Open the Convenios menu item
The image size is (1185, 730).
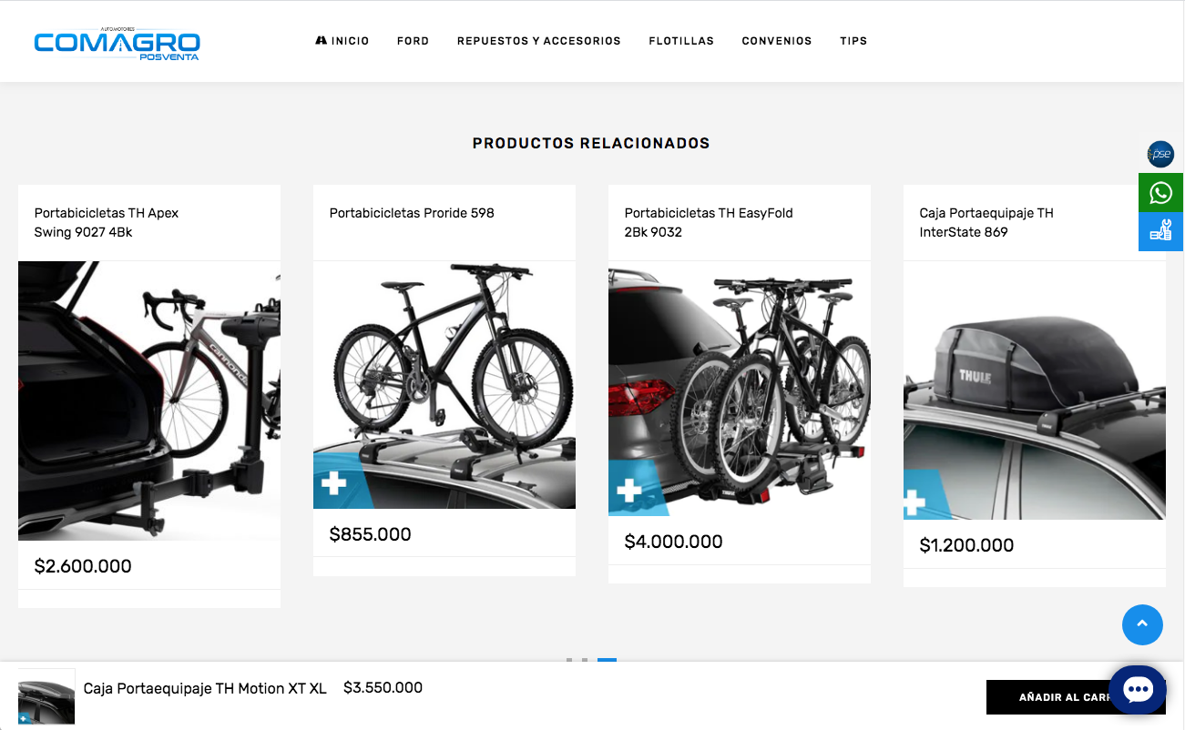coord(777,41)
